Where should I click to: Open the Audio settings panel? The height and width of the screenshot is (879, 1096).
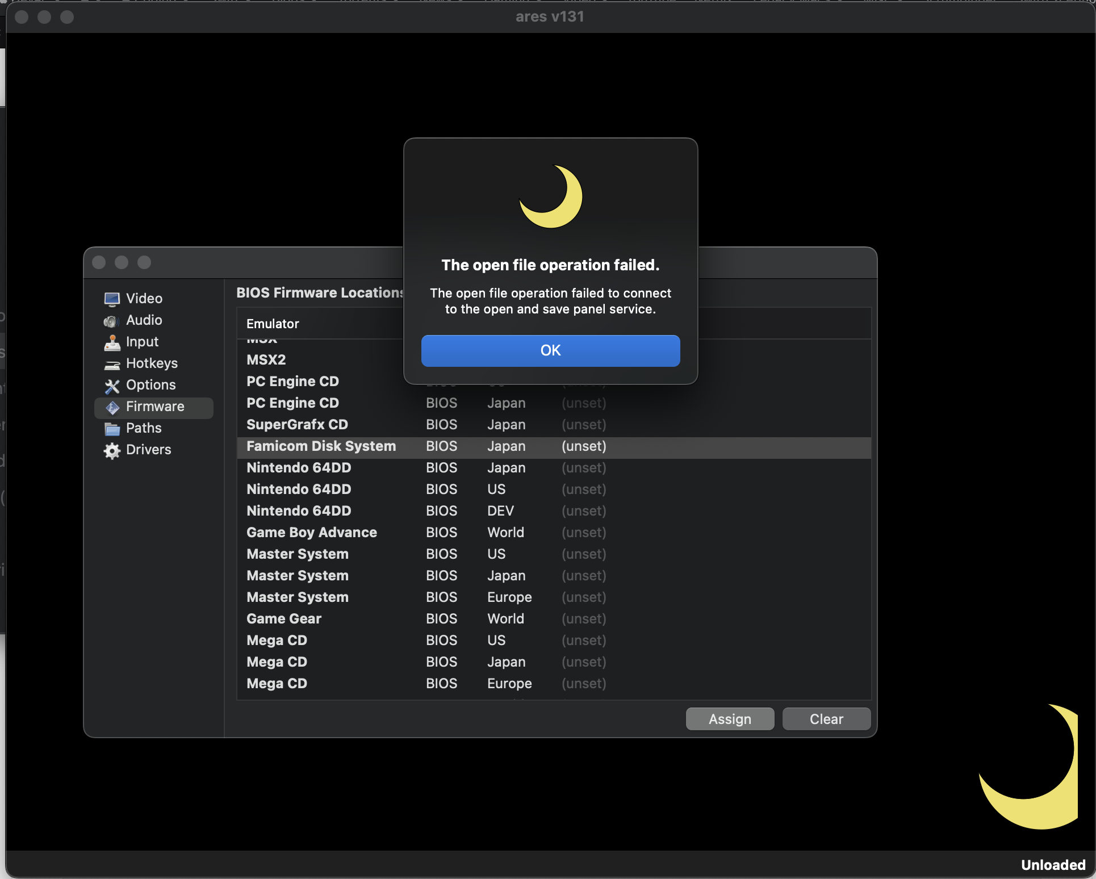pos(143,320)
